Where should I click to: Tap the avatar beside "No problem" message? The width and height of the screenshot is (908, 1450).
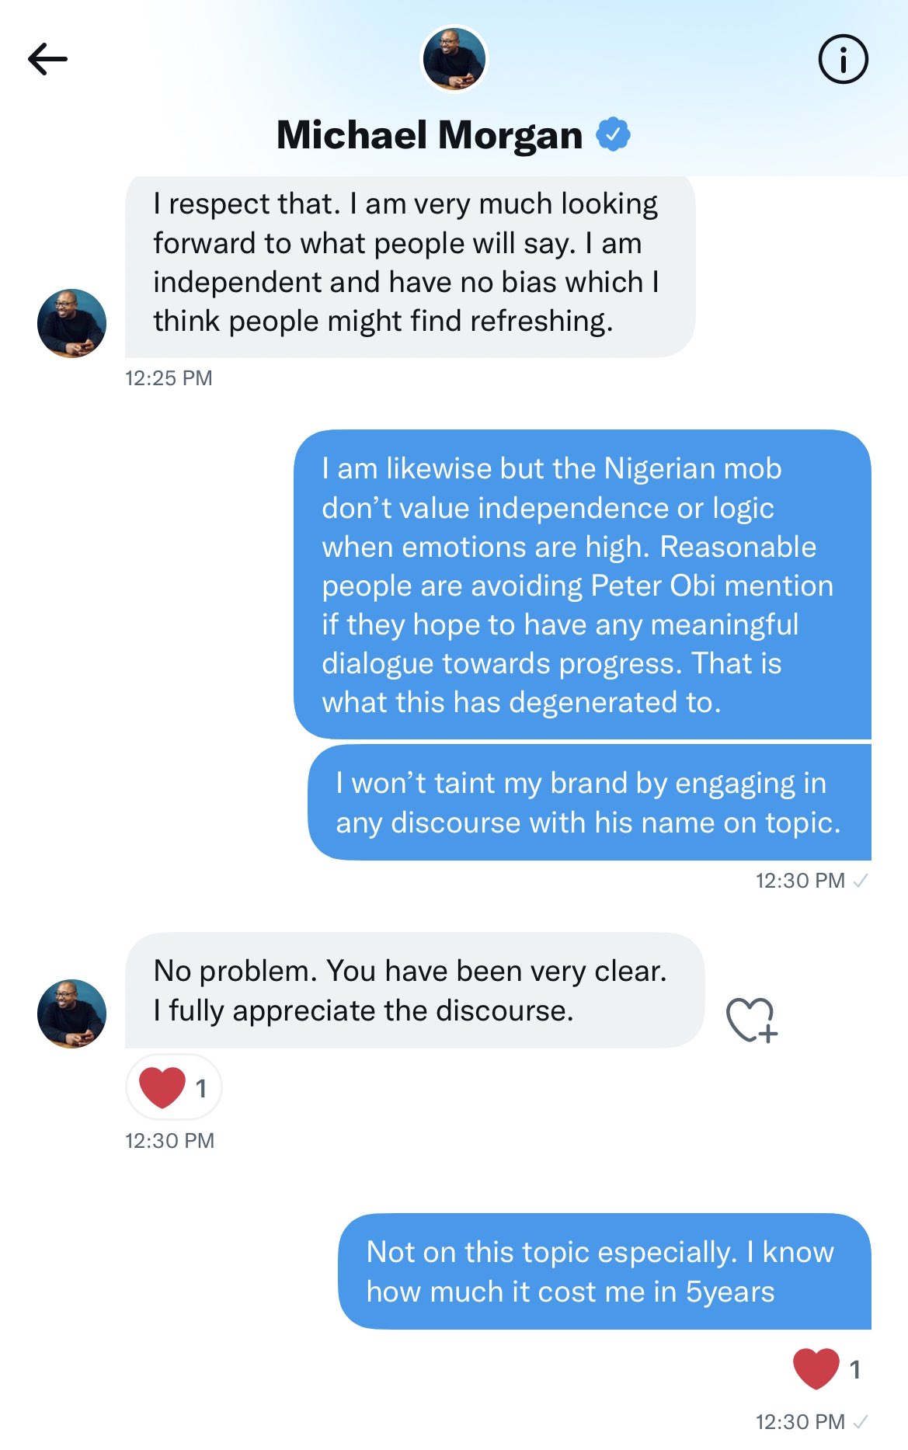[71, 1014]
